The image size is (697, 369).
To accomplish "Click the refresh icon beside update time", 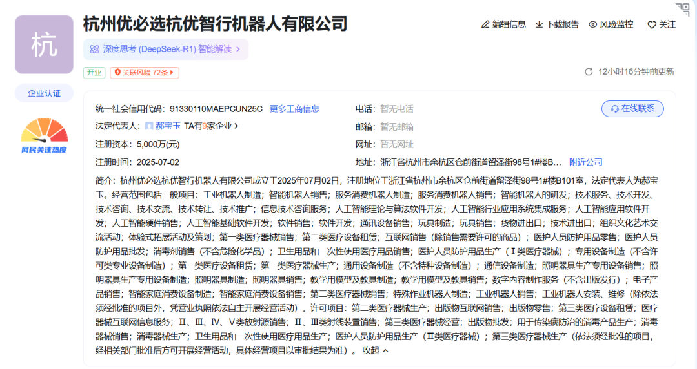I will (589, 71).
